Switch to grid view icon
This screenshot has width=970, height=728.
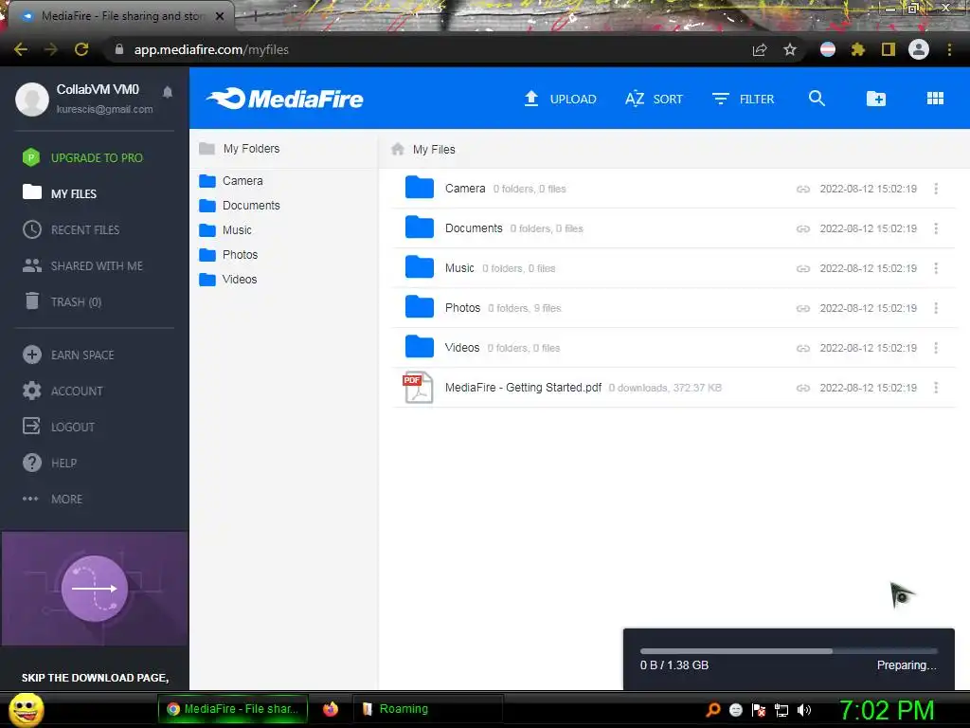[935, 99]
